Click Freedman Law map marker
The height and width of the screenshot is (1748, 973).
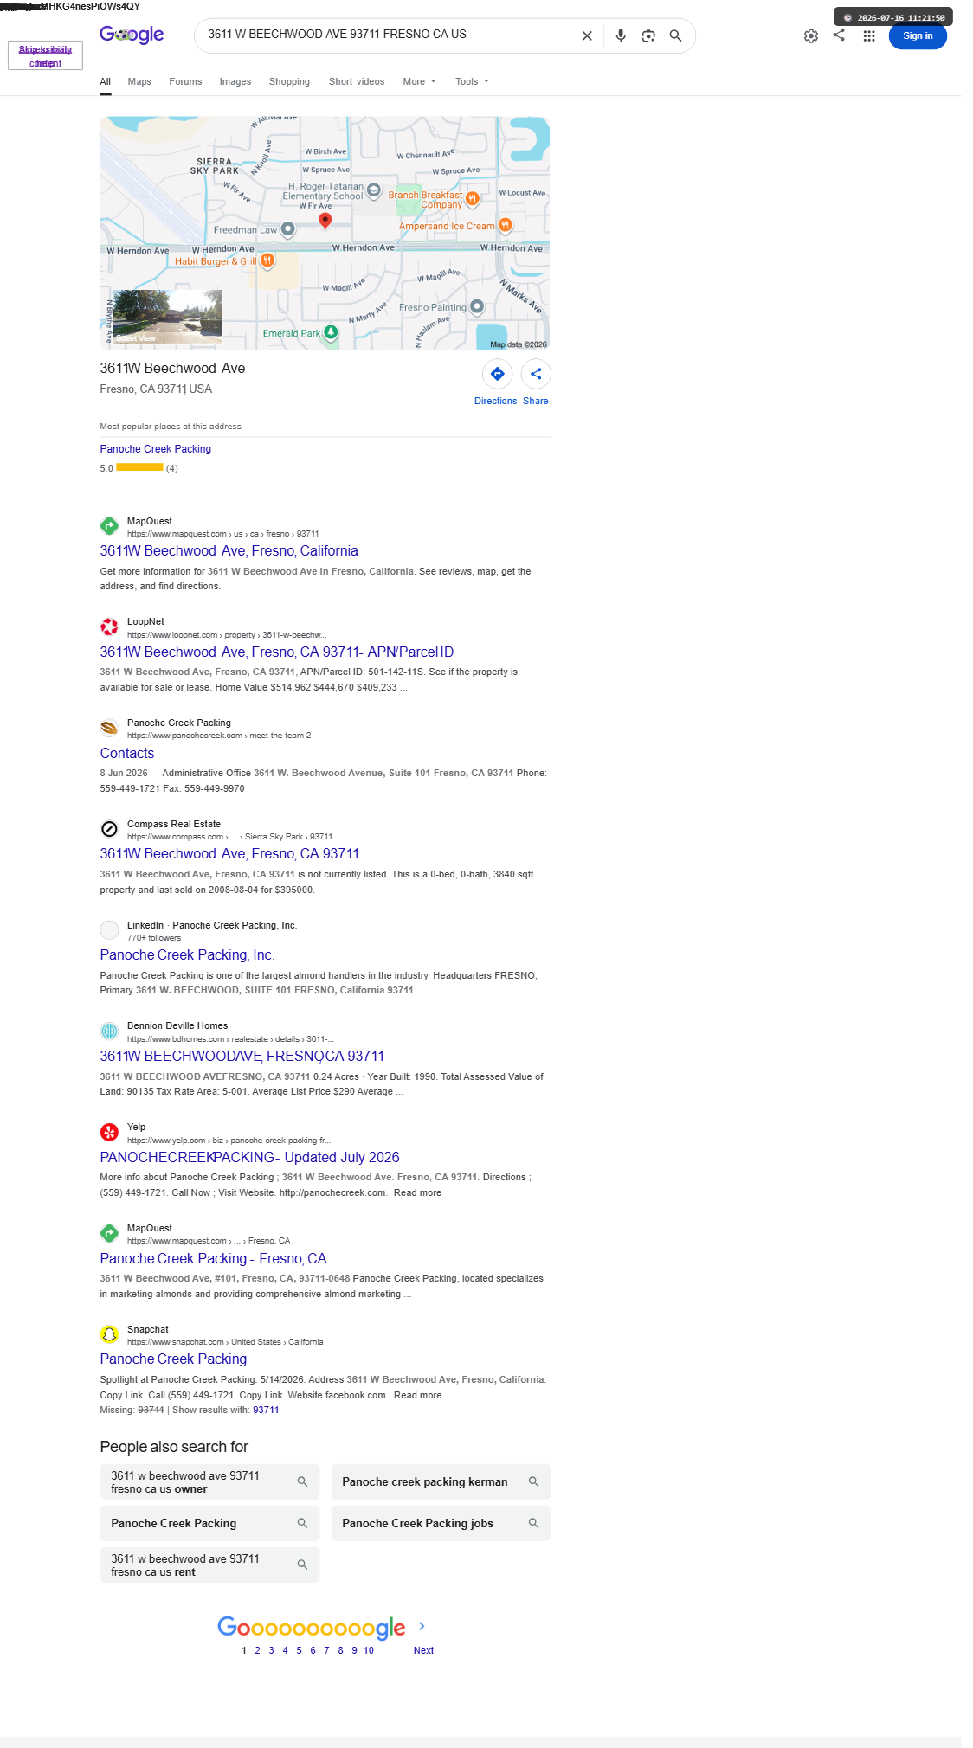(288, 229)
